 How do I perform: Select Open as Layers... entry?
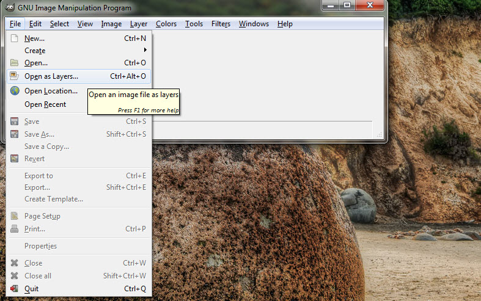[79, 76]
